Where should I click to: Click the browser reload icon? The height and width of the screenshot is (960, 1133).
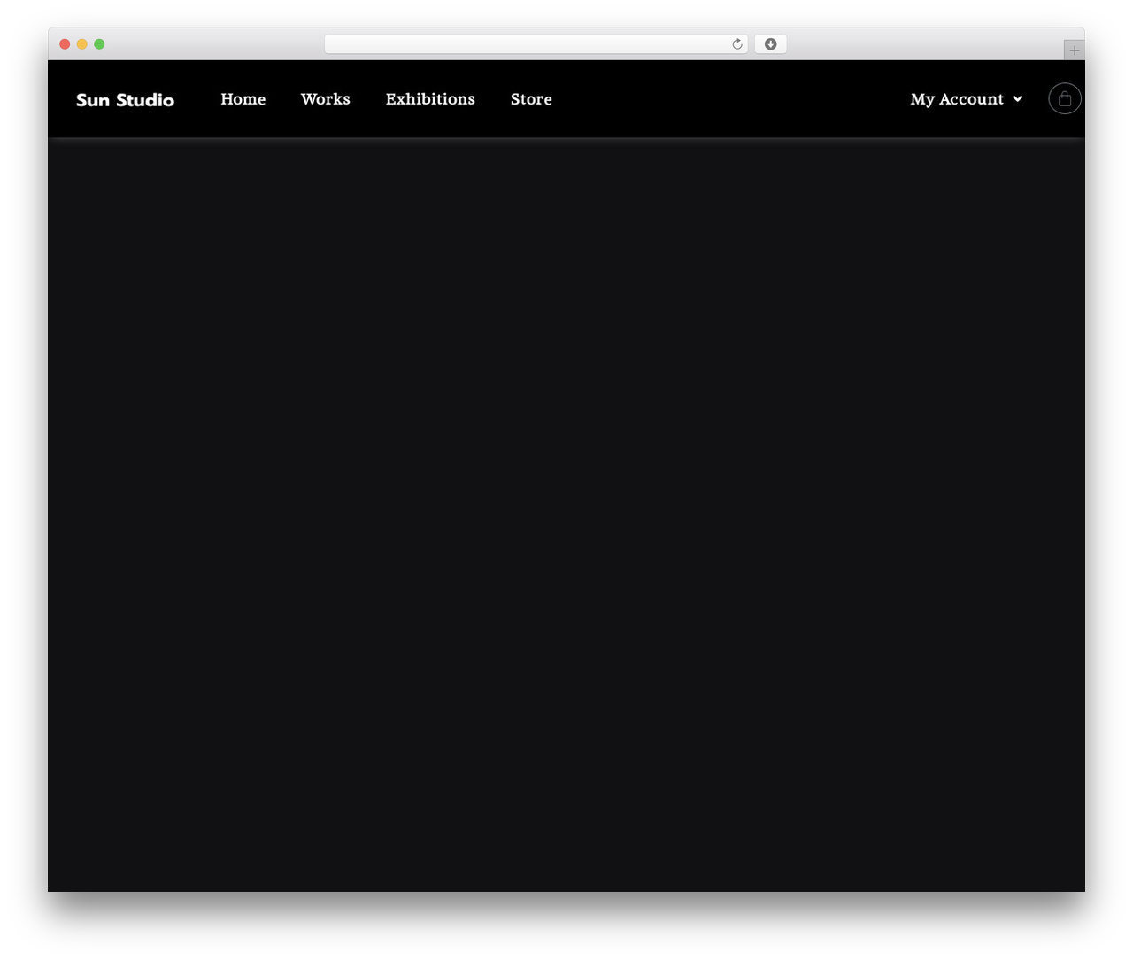tap(737, 44)
